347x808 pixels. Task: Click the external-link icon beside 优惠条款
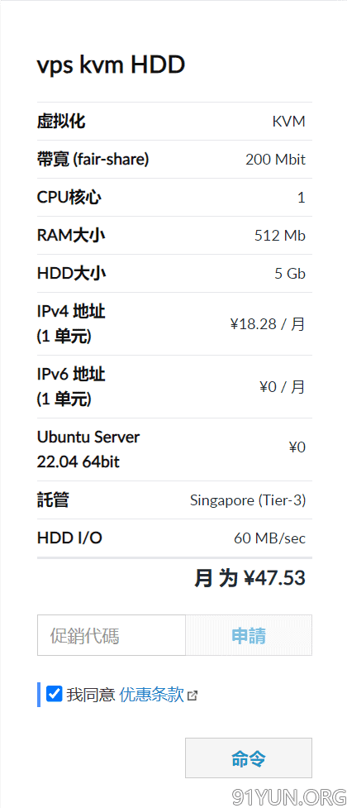(193, 696)
